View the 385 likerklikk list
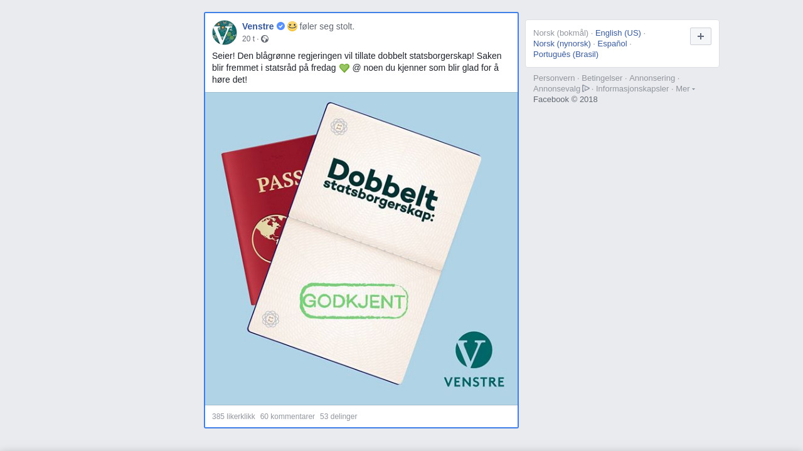This screenshot has width=803, height=451. pos(233,417)
